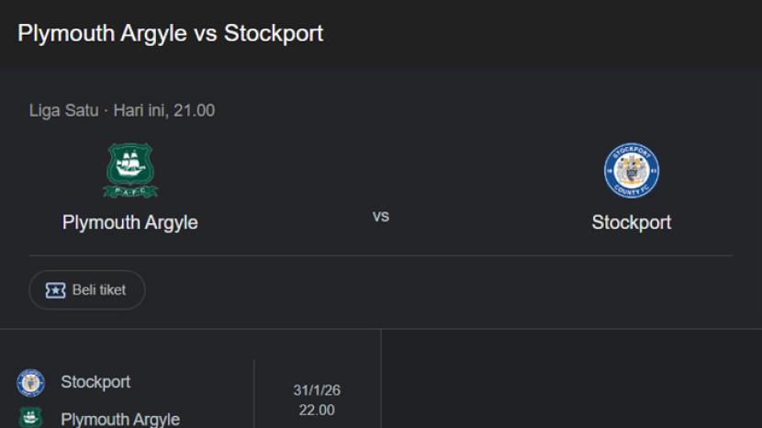Click the Hari ini, 21.00 kickoff time

pos(164,111)
